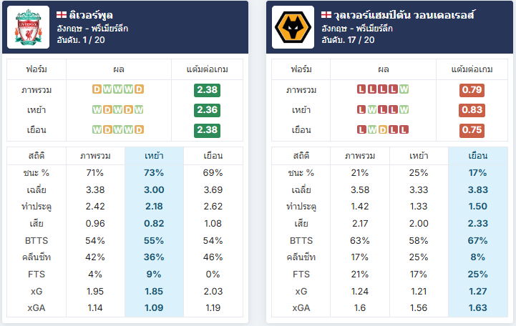Click first D badge in Liverpool ภาพรวม form
The image size is (516, 326).
[97, 89]
